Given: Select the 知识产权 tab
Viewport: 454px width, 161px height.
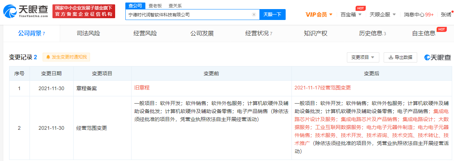Looking at the screenshot, I should [316, 33].
